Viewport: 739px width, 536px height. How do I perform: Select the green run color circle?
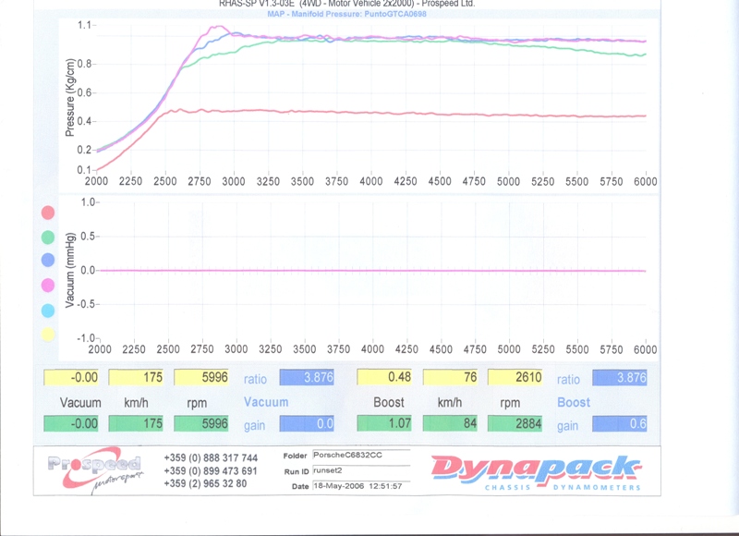(48, 238)
